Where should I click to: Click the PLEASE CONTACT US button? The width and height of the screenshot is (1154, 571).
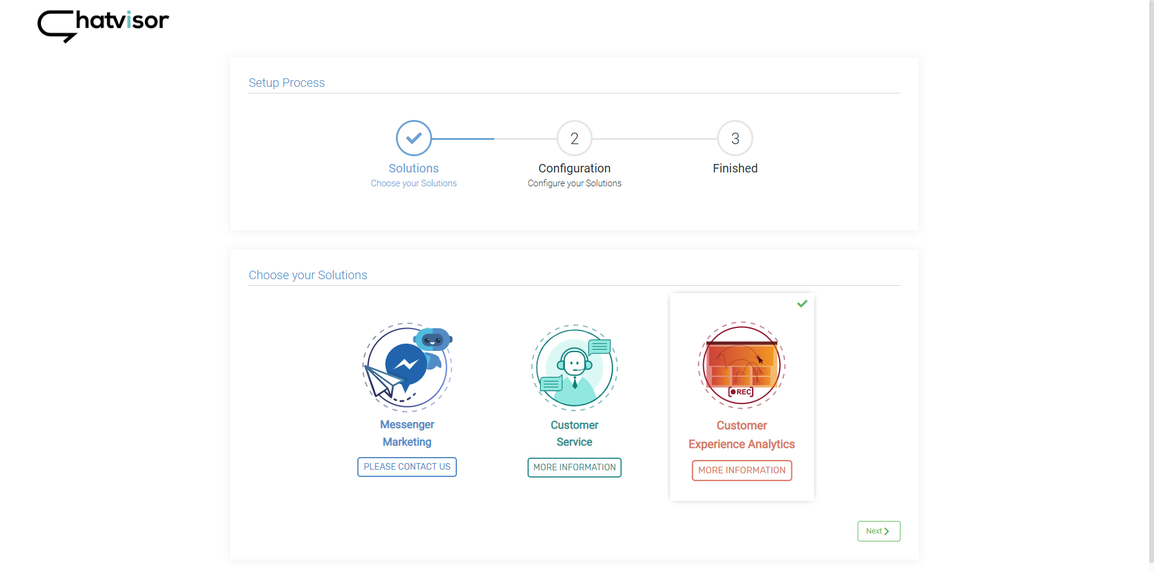[x=407, y=467]
